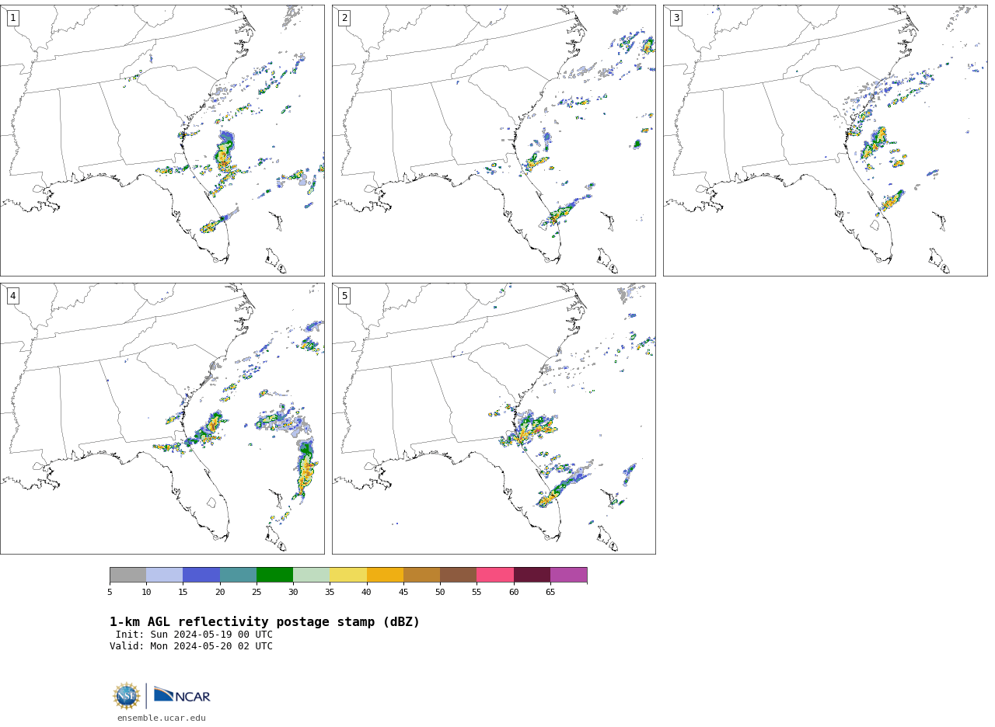
Task: Click the colorbar tick label 45
Action: tap(403, 592)
